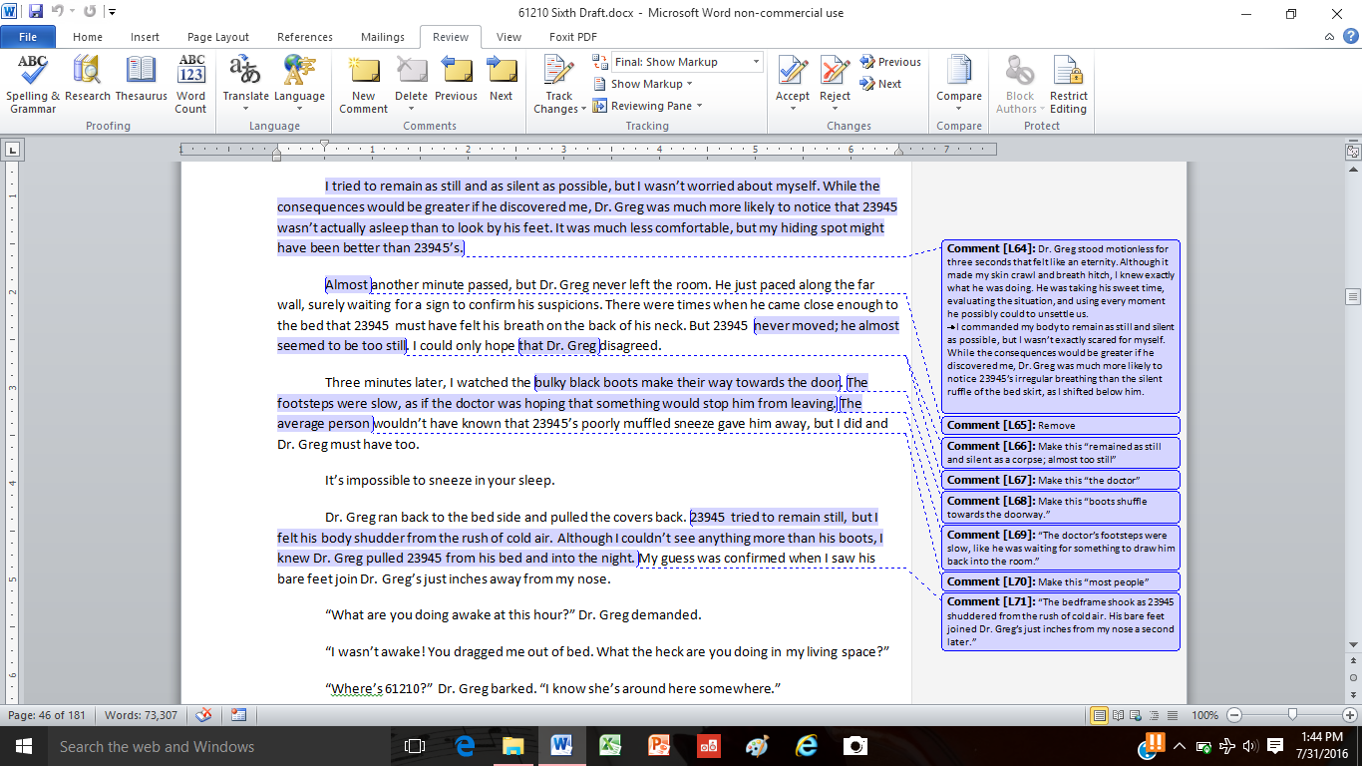Switch to the Insert tab
The image size is (1362, 766).
point(145,37)
